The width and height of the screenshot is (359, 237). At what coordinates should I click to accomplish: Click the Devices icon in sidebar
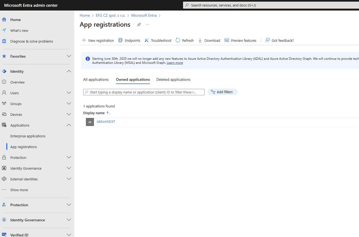click(x=4, y=114)
